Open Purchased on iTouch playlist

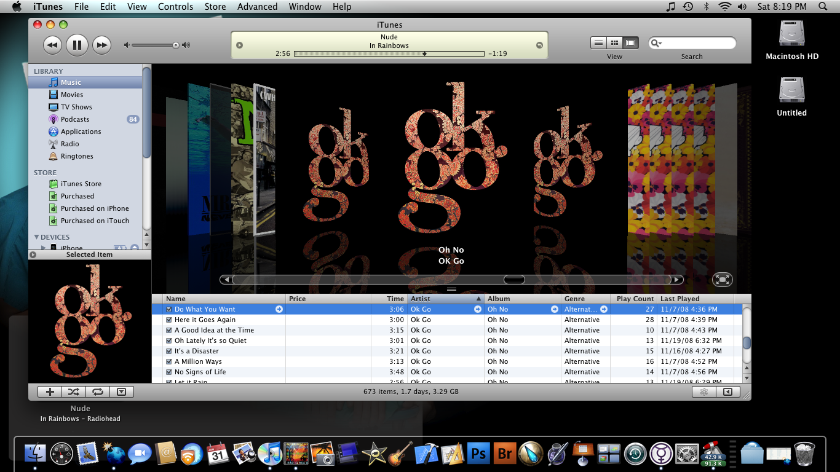(85, 221)
